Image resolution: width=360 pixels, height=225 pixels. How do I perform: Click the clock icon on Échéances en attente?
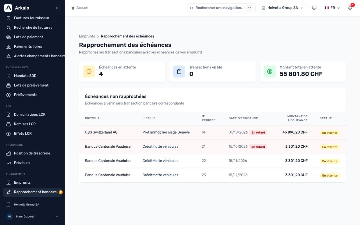pyautogui.click(x=89, y=71)
